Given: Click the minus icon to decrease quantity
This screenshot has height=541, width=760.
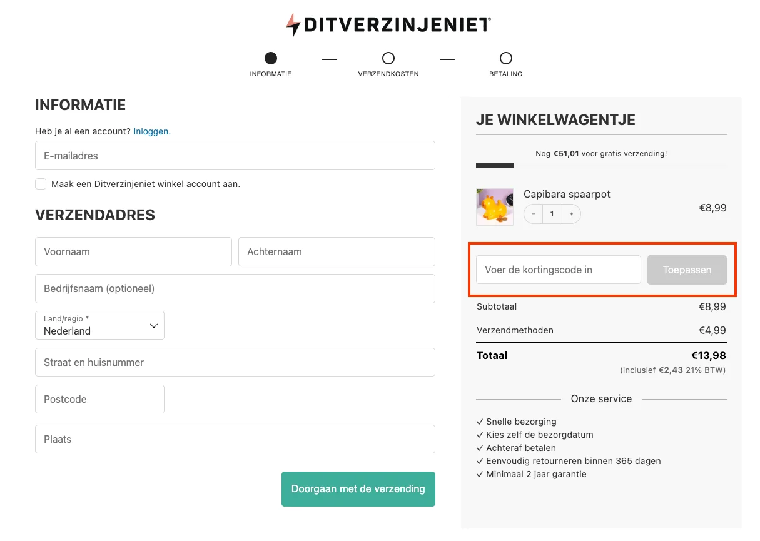Looking at the screenshot, I should pyautogui.click(x=533, y=214).
